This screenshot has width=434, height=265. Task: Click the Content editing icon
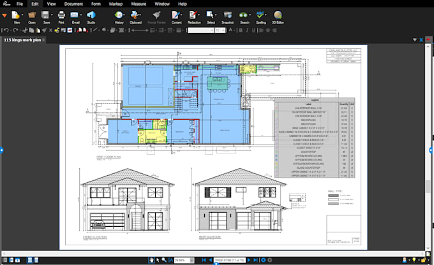point(176,15)
